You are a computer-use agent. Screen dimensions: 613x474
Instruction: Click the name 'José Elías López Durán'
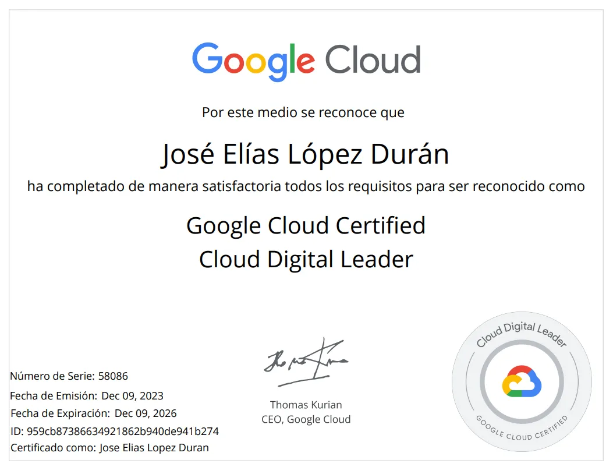(305, 154)
